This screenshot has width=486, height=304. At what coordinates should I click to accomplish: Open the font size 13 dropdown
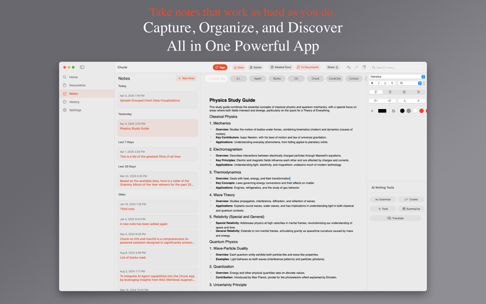pos(410,83)
